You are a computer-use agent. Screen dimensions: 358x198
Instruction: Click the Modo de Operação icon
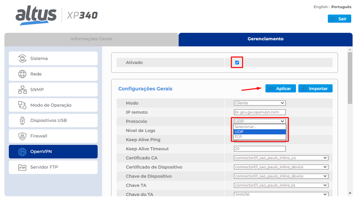click(22, 105)
